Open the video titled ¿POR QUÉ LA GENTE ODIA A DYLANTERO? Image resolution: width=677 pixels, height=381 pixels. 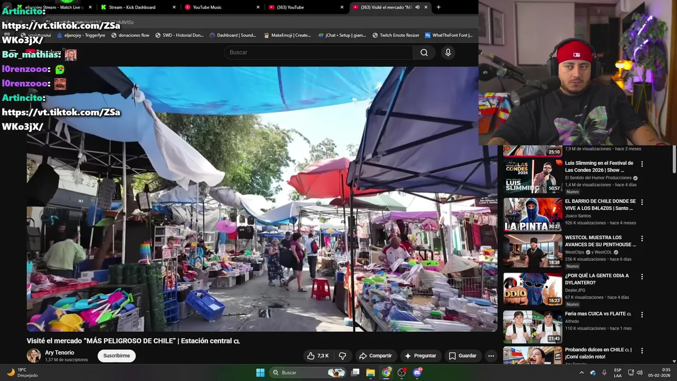(597, 279)
